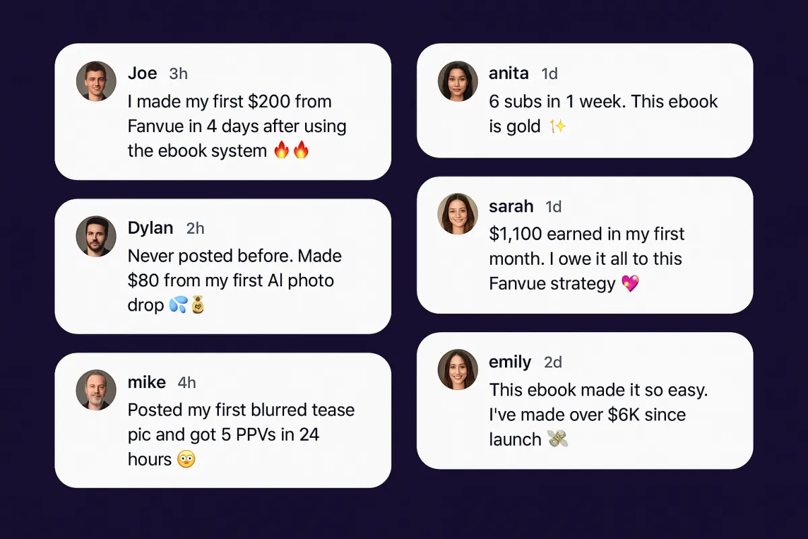Click emily's profile avatar
808x539 pixels.
pyautogui.click(x=458, y=369)
